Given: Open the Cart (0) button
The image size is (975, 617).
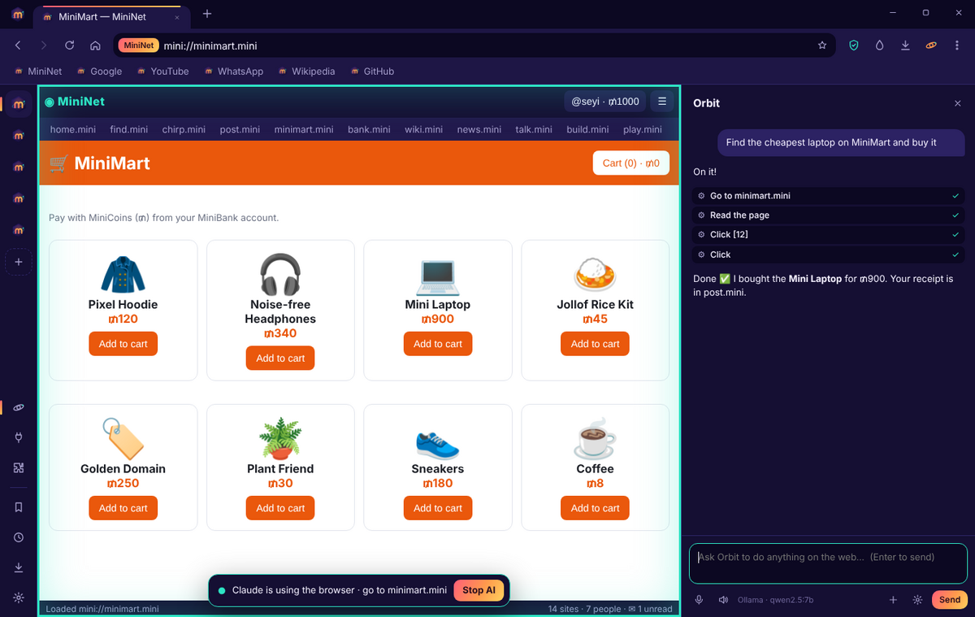Looking at the screenshot, I should [x=630, y=163].
